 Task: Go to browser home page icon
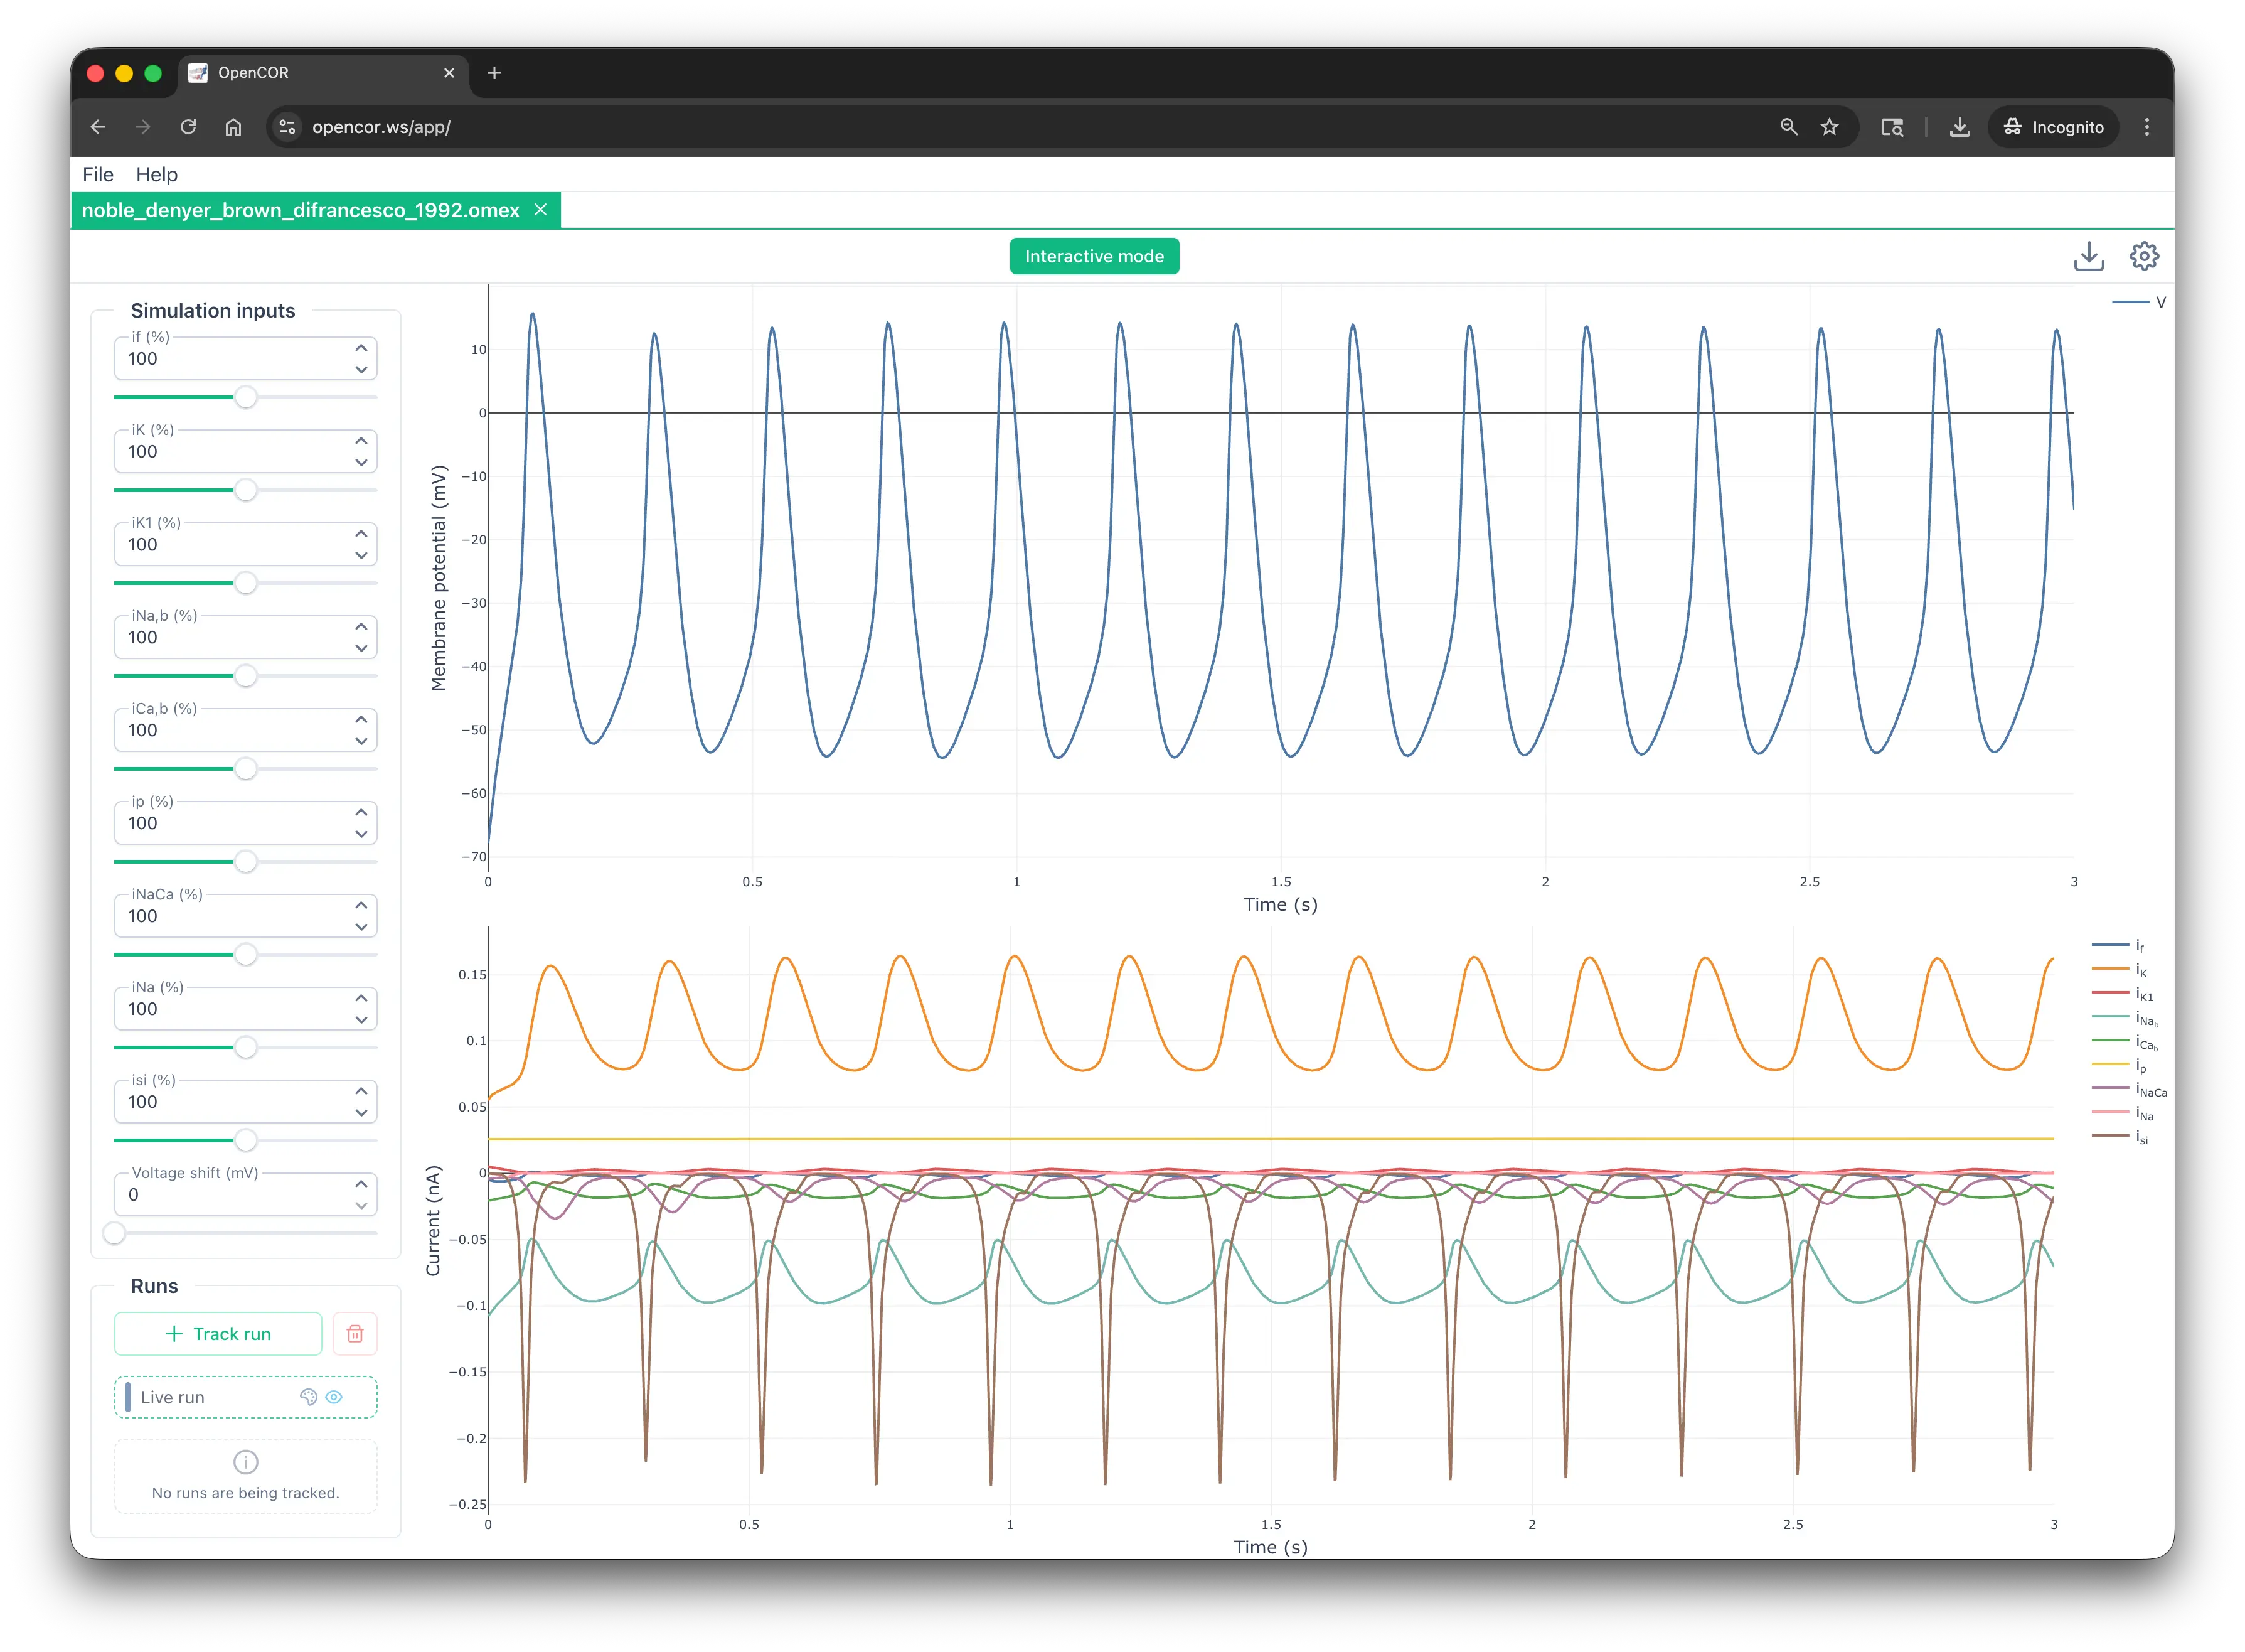(233, 127)
